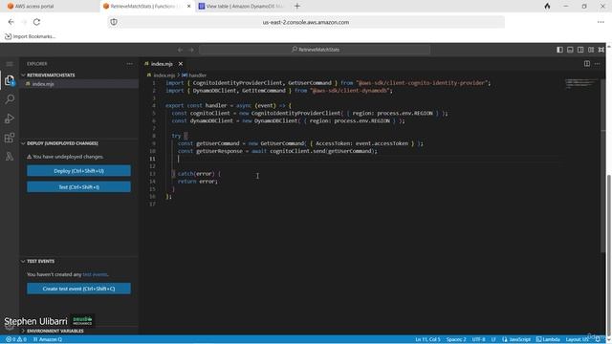Image resolution: width=612 pixels, height=344 pixels.
Task: Select the index.mjs editor tab
Action: tap(162, 64)
